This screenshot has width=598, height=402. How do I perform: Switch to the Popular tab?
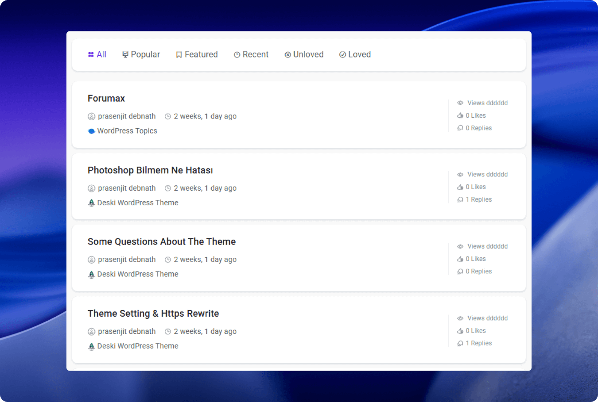[x=141, y=54]
